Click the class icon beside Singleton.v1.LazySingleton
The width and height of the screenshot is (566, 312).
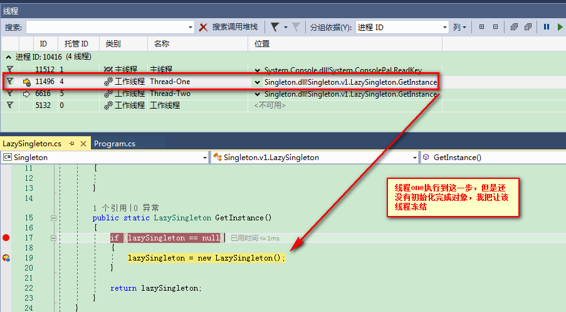pos(217,157)
